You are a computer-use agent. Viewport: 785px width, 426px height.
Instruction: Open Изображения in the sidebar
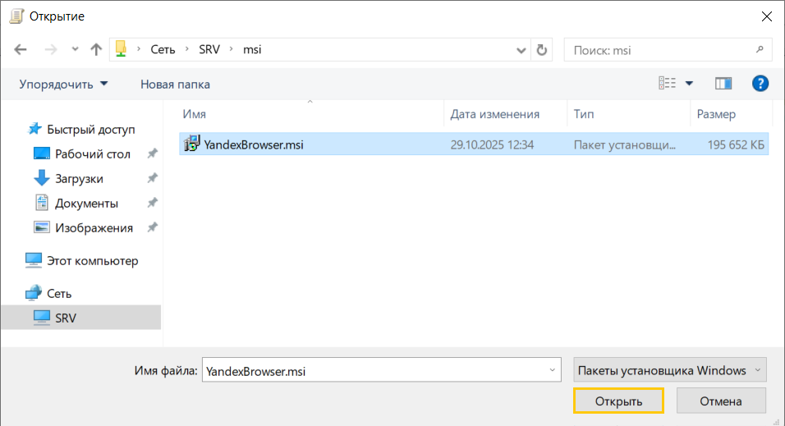coord(94,227)
